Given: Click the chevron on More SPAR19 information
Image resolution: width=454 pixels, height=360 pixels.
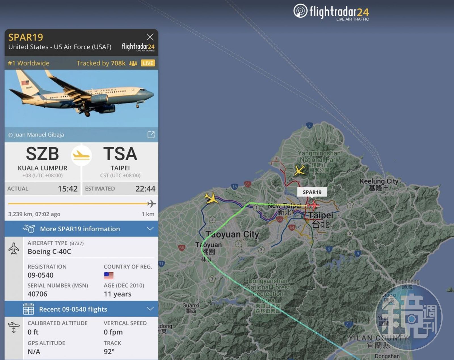Looking at the screenshot, I should 150,229.
